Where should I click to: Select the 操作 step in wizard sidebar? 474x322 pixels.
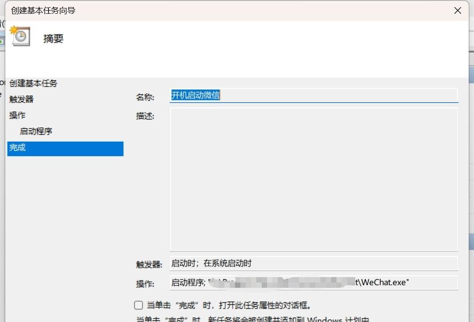(x=18, y=115)
